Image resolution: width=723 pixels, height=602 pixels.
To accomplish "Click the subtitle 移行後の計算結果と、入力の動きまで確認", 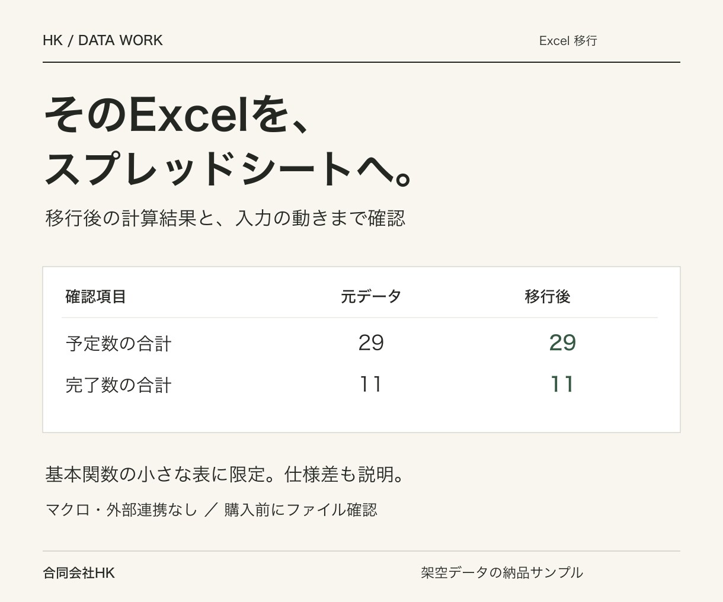I will tap(225, 218).
